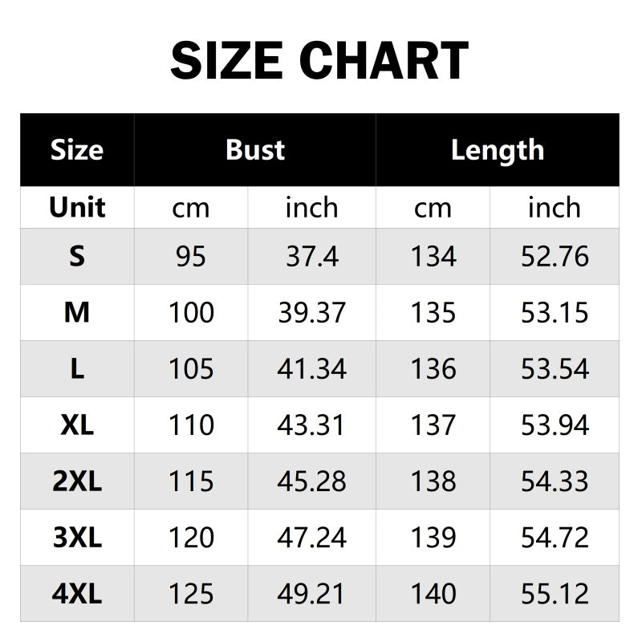Click the 54.33 length inch value

555,481
